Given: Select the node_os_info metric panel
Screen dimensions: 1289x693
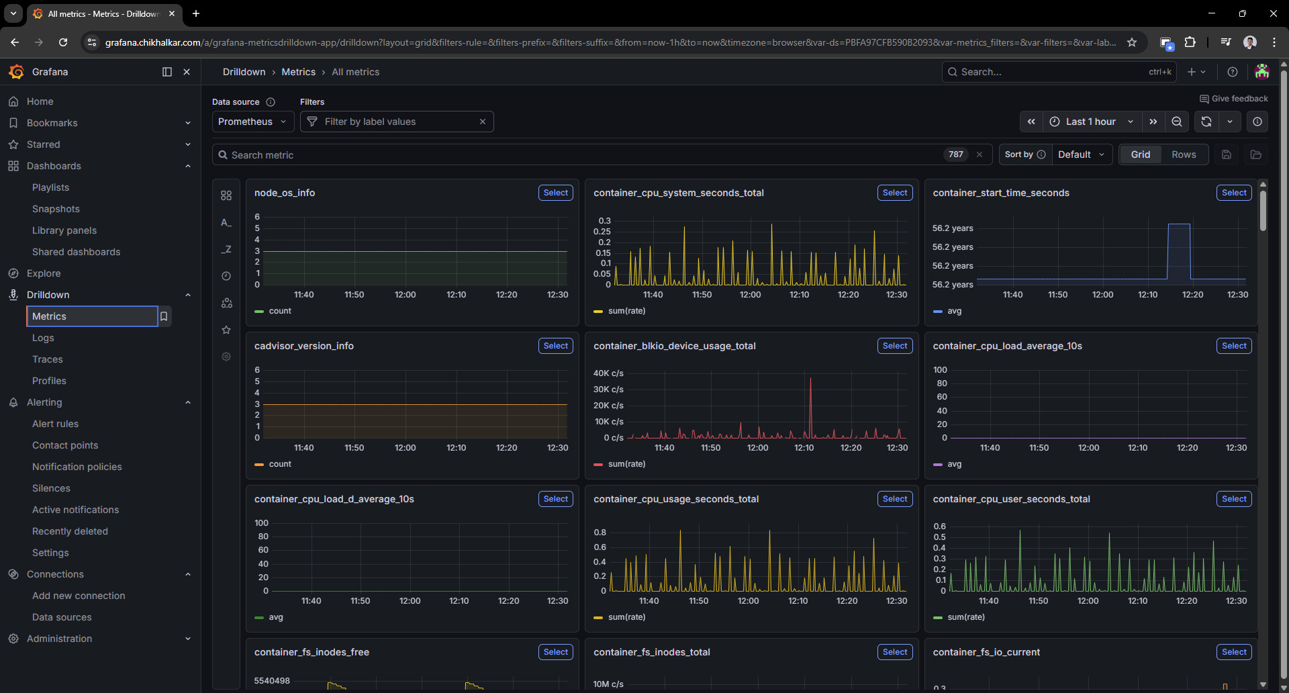Looking at the screenshot, I should pos(555,193).
